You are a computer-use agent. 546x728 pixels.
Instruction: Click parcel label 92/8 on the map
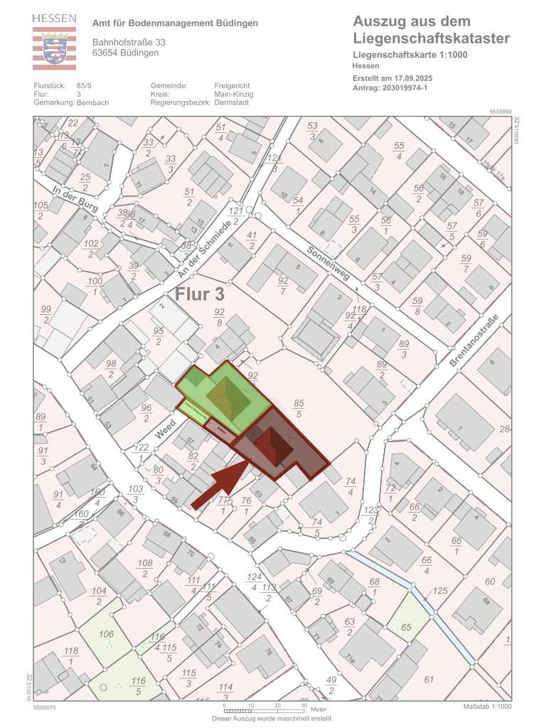click(219, 317)
